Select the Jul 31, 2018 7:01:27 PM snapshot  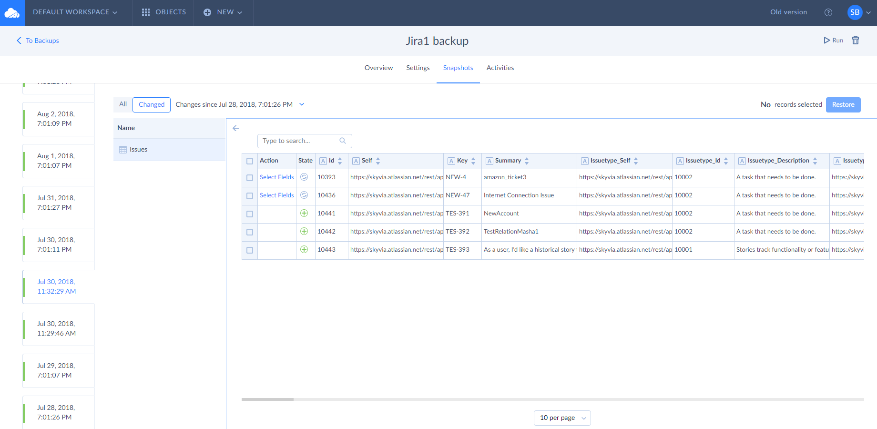click(58, 203)
